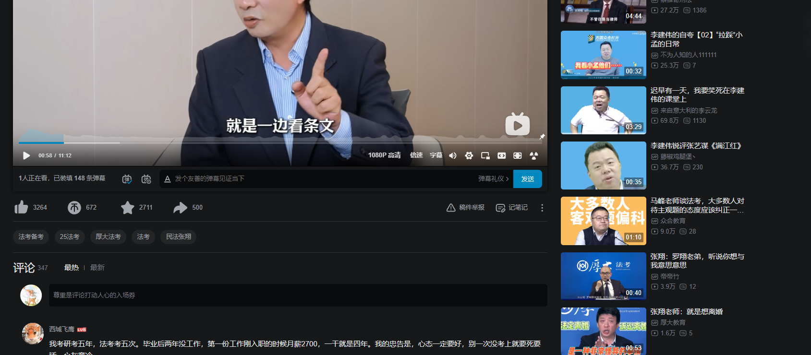Open title 张翔：罗翔老弟，听说你想与我意思意思

[698, 260]
